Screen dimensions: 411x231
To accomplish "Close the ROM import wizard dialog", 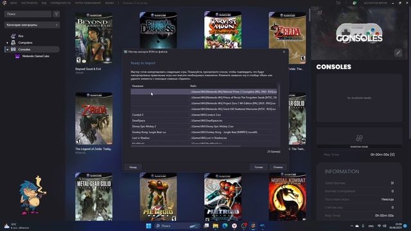I will (x=284, y=52).
